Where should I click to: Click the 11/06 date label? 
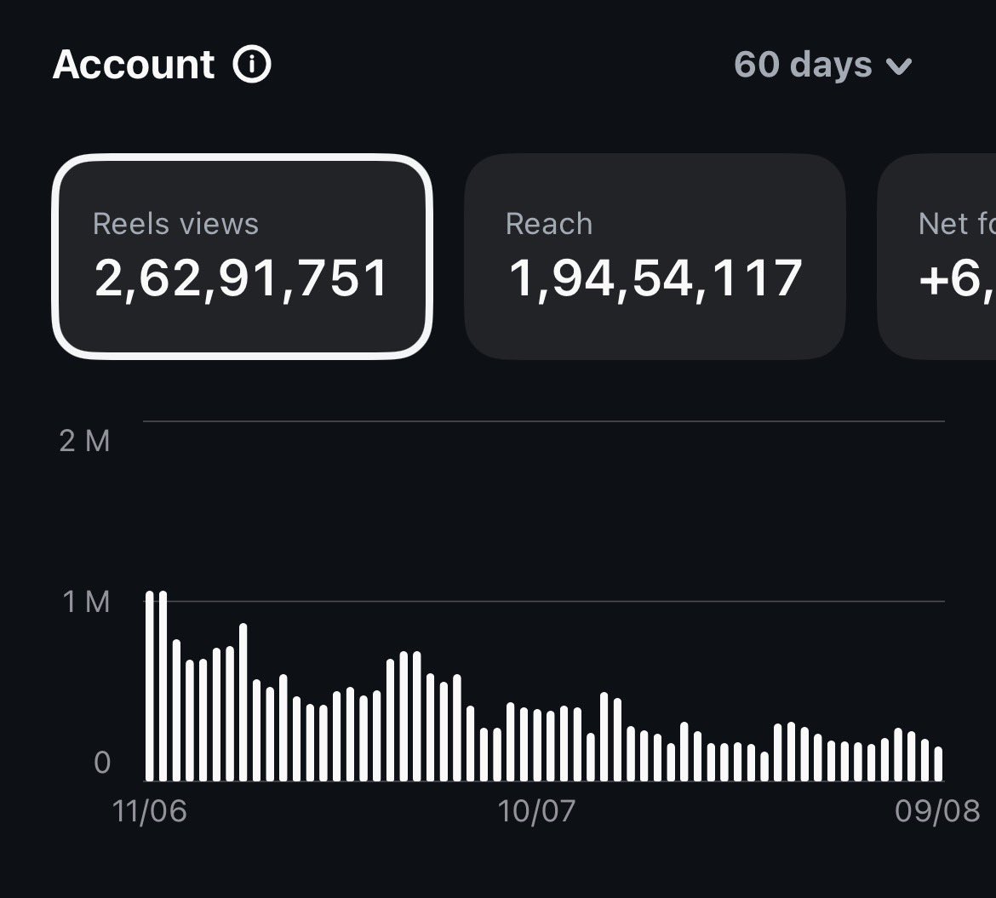coord(149,811)
